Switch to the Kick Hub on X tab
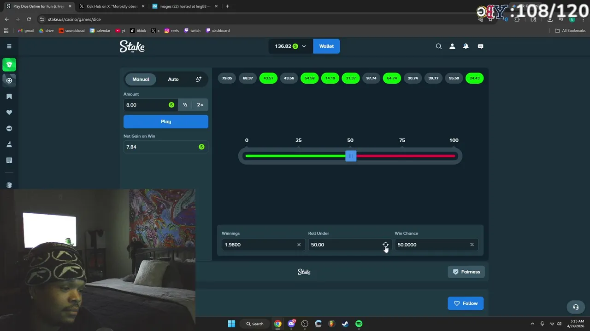590x331 pixels. coord(112,6)
